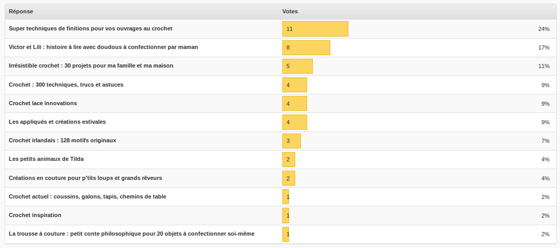Click the 'Victor et Lili' answer row
The width and height of the screenshot is (560, 248).
(x=103, y=47)
